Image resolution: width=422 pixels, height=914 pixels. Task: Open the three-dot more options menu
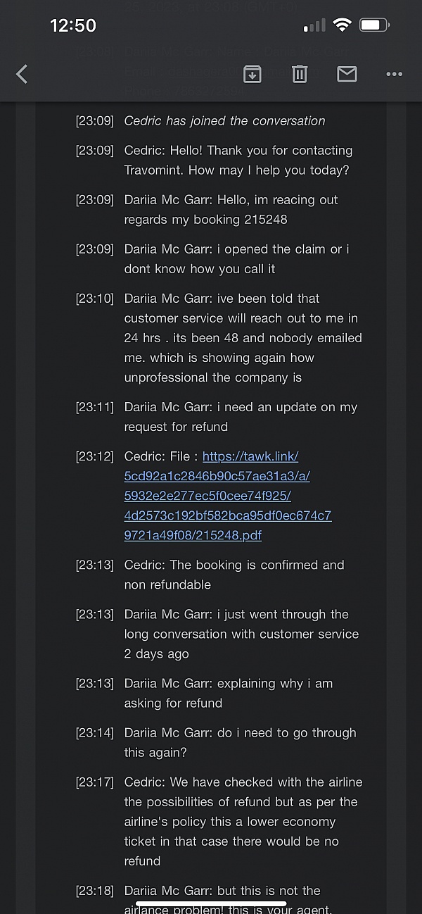click(394, 74)
